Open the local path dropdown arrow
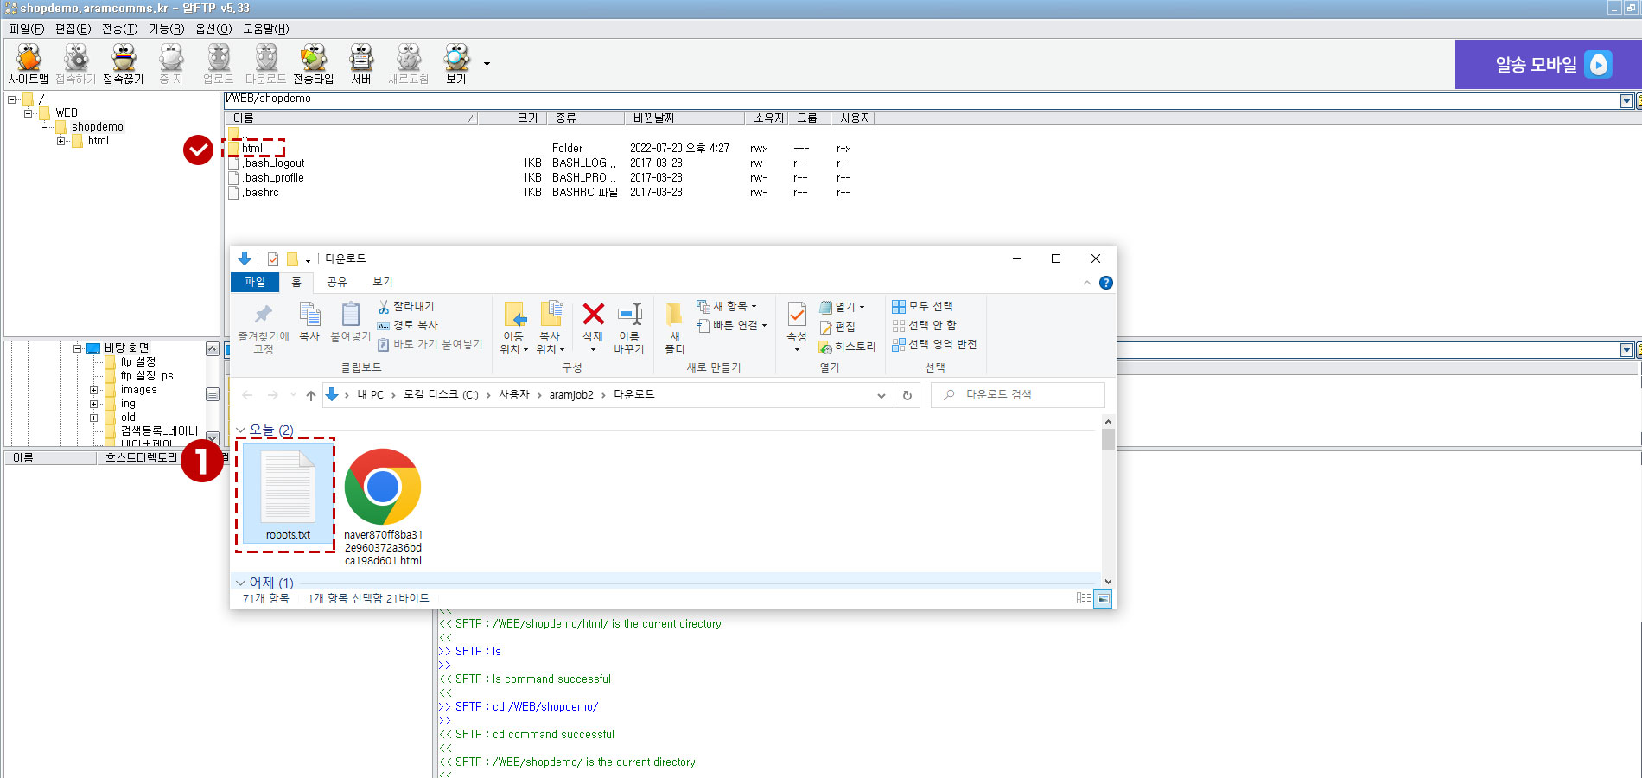 click(x=1626, y=350)
